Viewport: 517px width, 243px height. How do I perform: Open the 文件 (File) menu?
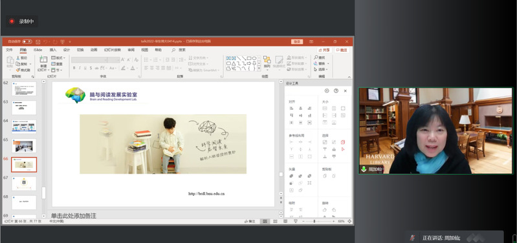[x=9, y=50]
